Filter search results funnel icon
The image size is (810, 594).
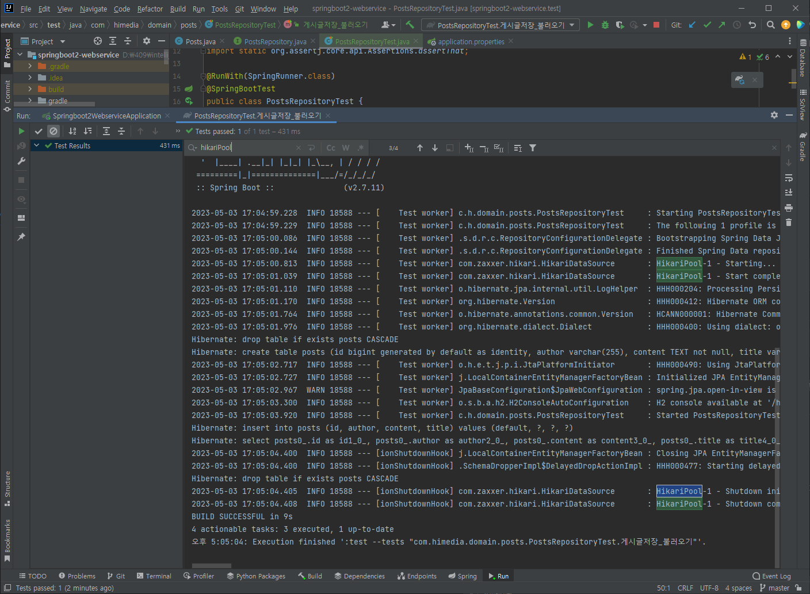[533, 148]
